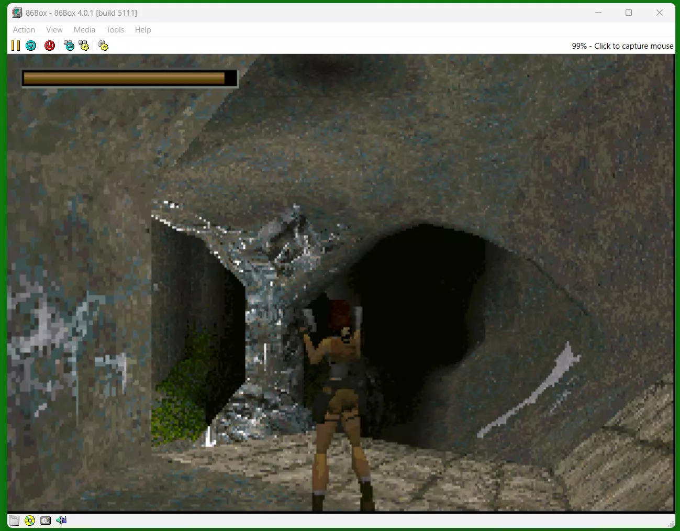680x531 pixels.
Task: Maximize the 86Box window
Action: (x=629, y=13)
